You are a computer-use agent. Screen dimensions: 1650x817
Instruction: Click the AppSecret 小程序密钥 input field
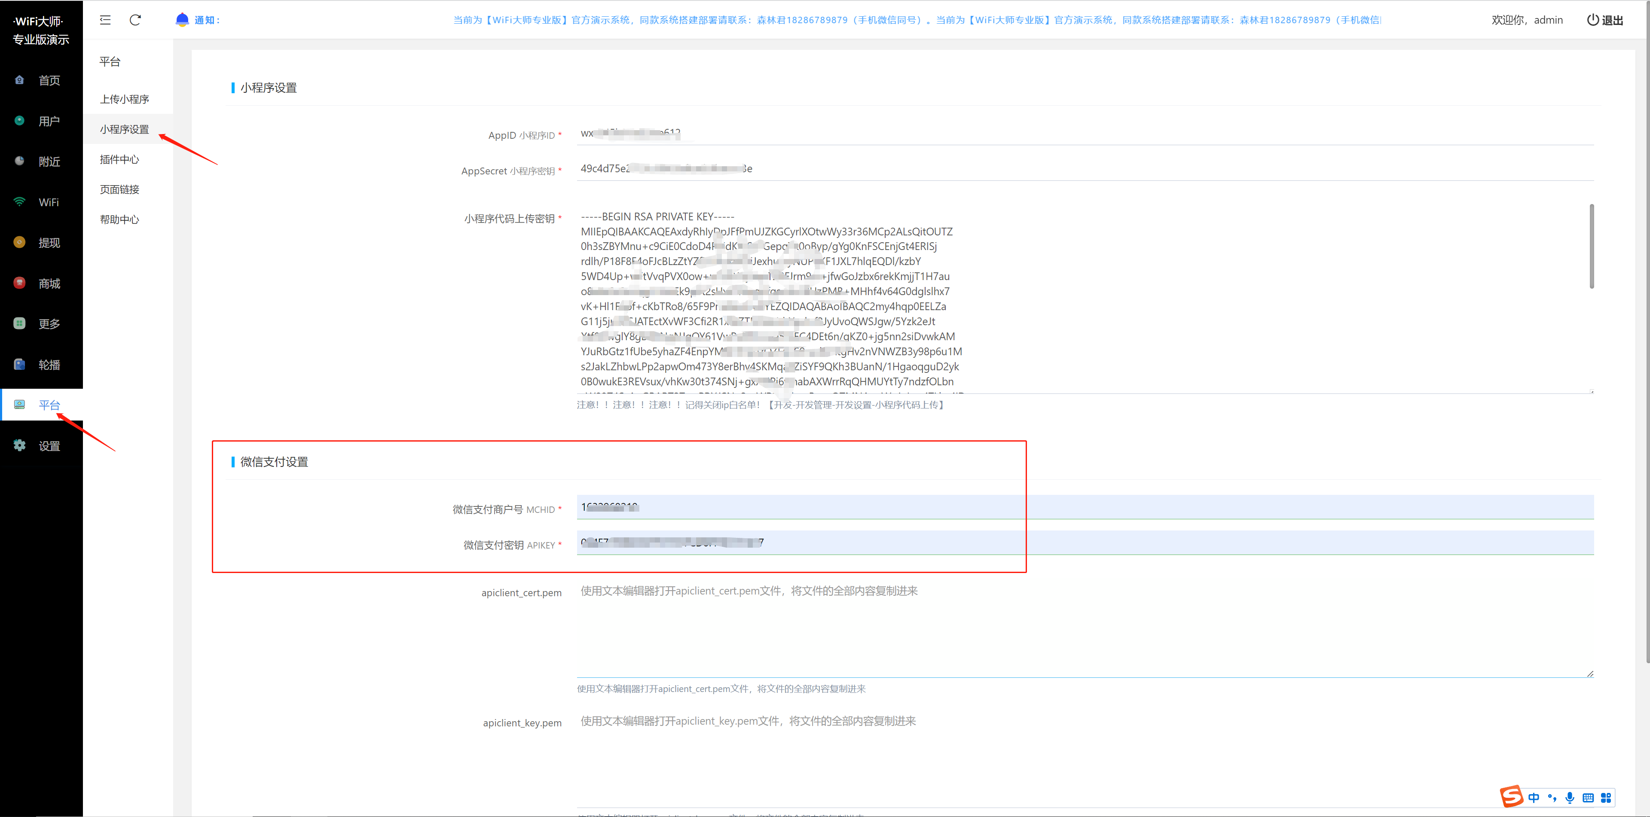click(x=1085, y=169)
